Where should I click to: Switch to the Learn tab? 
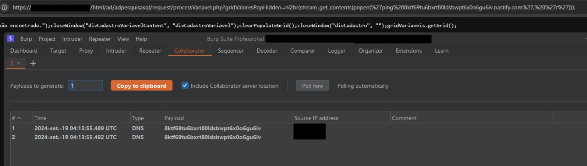(x=442, y=51)
